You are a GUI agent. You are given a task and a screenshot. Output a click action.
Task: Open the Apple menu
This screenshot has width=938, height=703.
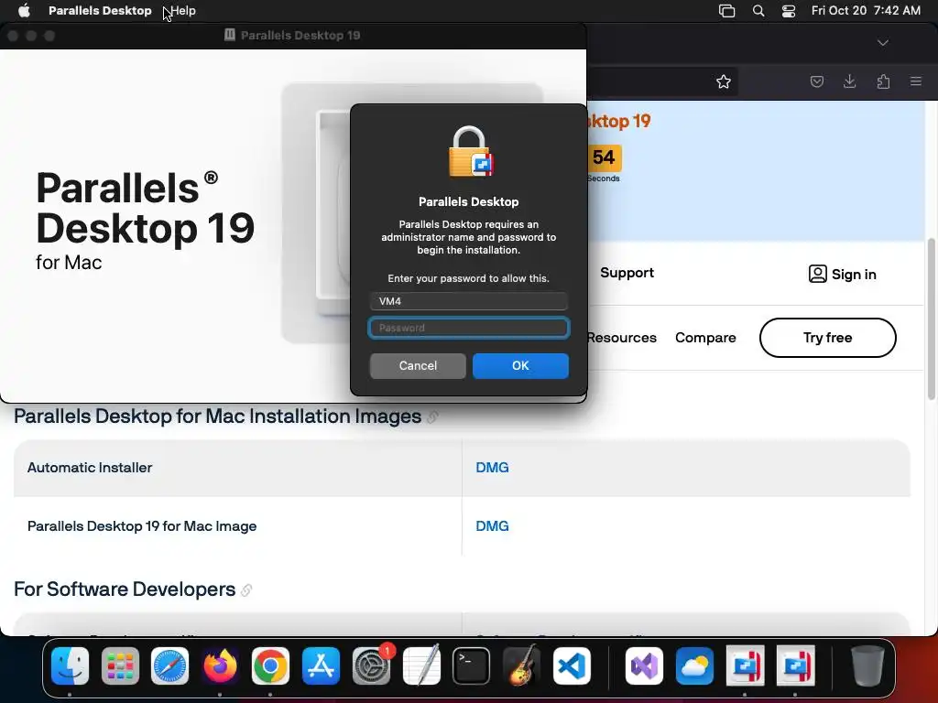click(24, 11)
